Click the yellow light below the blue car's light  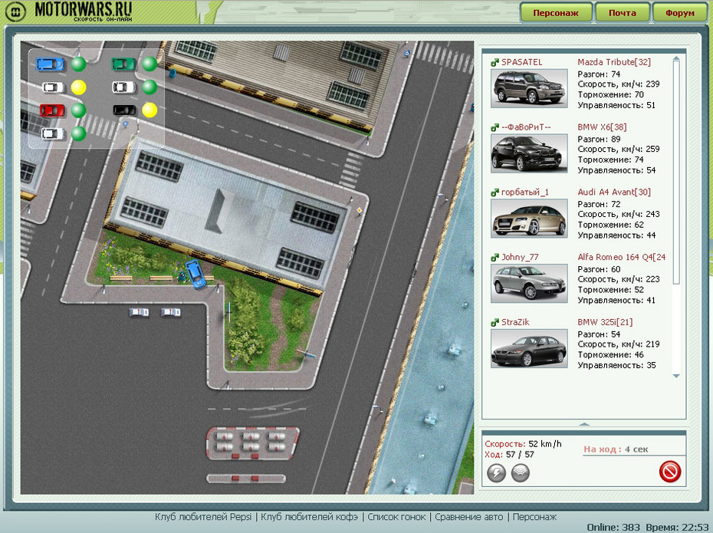[79, 87]
